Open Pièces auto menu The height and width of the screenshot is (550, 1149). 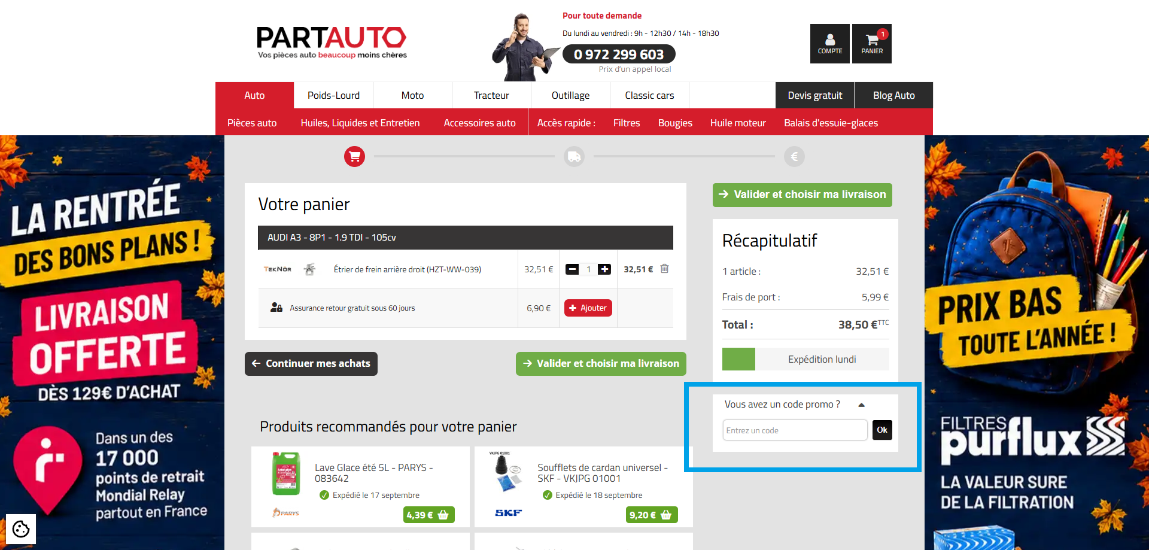click(x=252, y=123)
